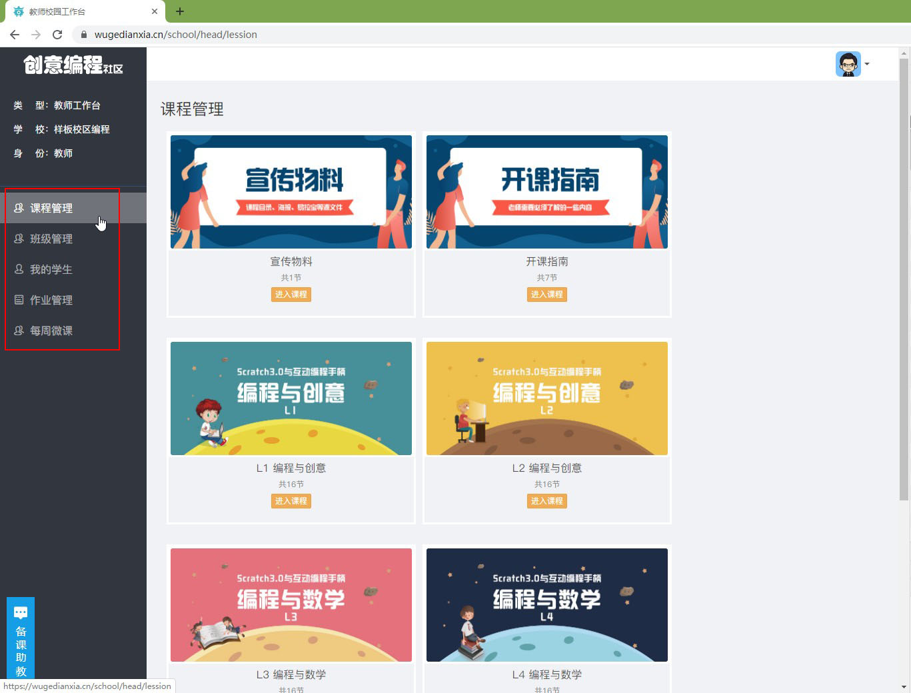Open the L2 编程与创意 yellow thumbnail
The height and width of the screenshot is (693, 911).
pyautogui.click(x=547, y=398)
